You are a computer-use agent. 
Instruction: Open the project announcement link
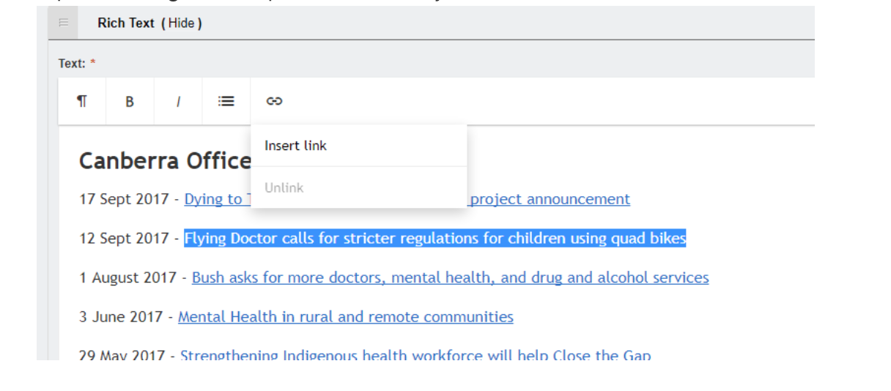coord(550,199)
